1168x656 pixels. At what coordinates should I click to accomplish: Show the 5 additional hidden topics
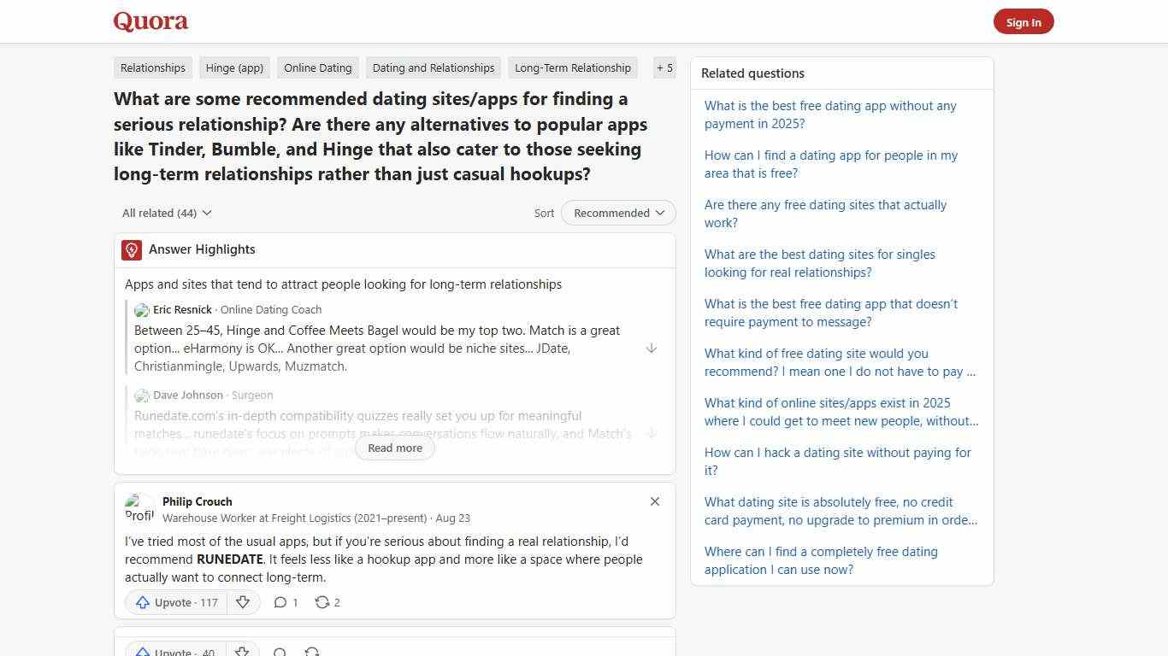(664, 67)
